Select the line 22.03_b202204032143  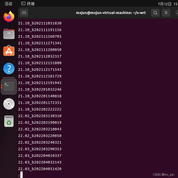tap(40, 162)
